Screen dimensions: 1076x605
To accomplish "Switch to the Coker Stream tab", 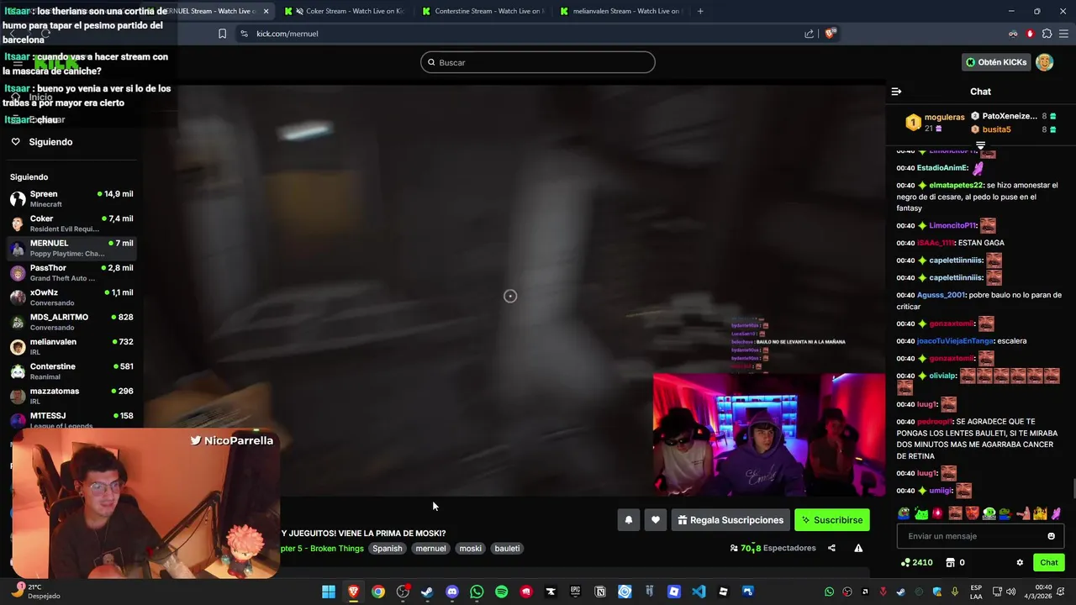I will click(345, 11).
